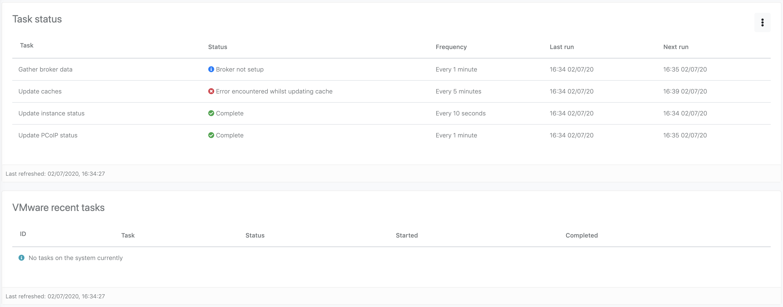Image resolution: width=783 pixels, height=307 pixels.
Task: Select the Gather broker data task row
Action: 45,69
